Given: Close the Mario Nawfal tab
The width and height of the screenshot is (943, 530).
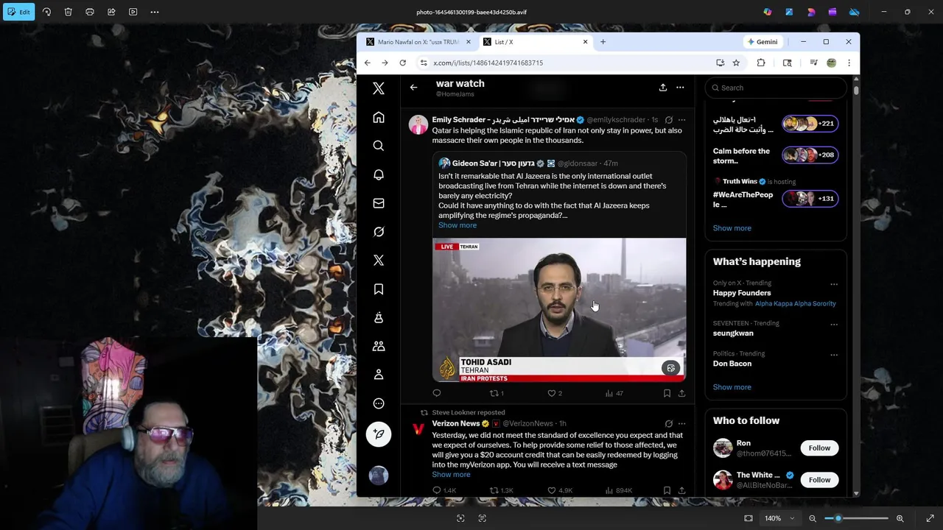Looking at the screenshot, I should click(469, 42).
